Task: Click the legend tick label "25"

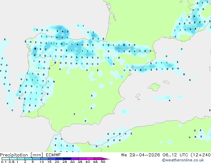Action: point(65,162)
